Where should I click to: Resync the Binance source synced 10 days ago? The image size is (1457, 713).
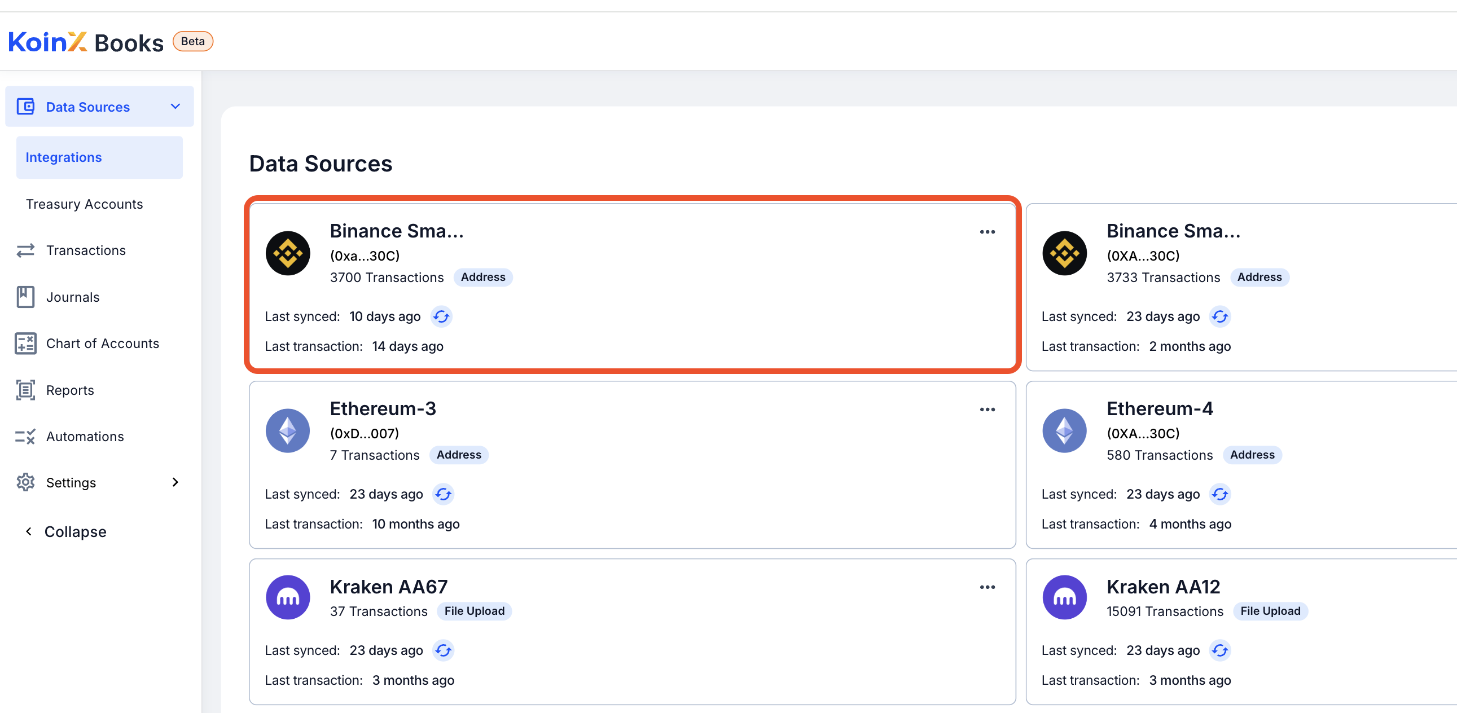tap(441, 316)
